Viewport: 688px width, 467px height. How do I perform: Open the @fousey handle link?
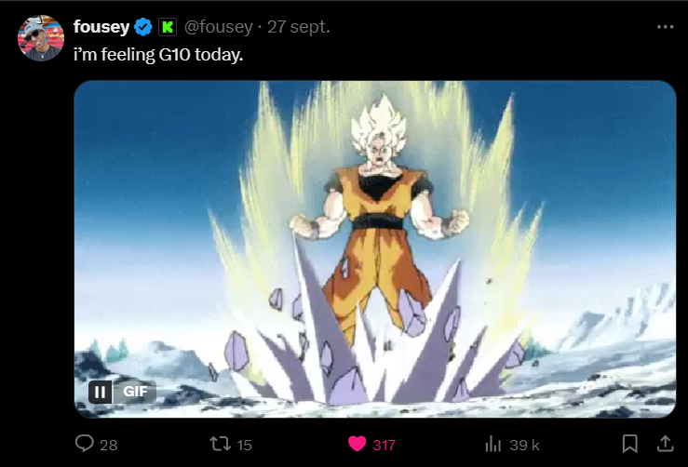(x=219, y=27)
